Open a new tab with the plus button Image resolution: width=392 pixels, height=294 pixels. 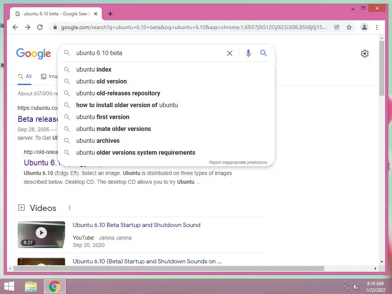(x=110, y=14)
